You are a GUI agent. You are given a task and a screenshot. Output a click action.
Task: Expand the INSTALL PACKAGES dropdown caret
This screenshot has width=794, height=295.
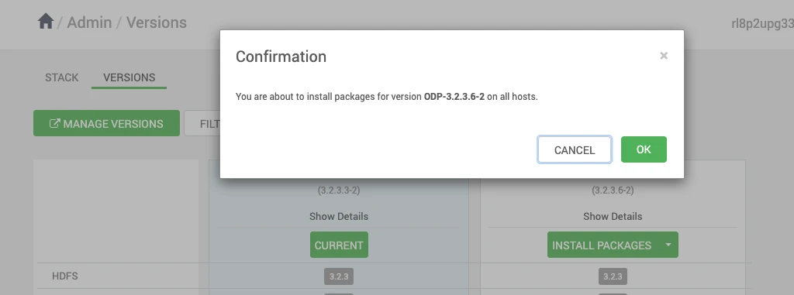(668, 245)
